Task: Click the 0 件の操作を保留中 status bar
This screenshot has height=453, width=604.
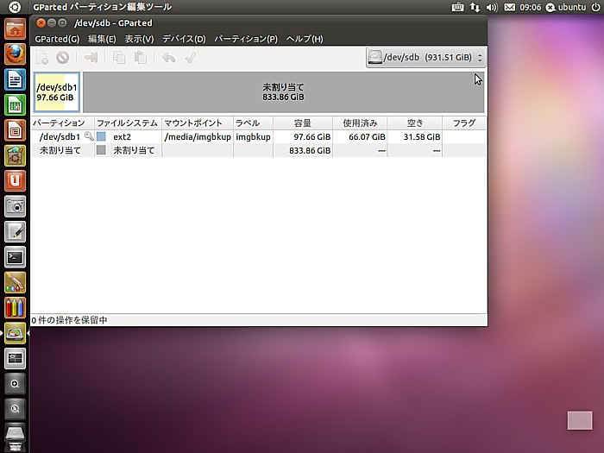Action: 259,320
